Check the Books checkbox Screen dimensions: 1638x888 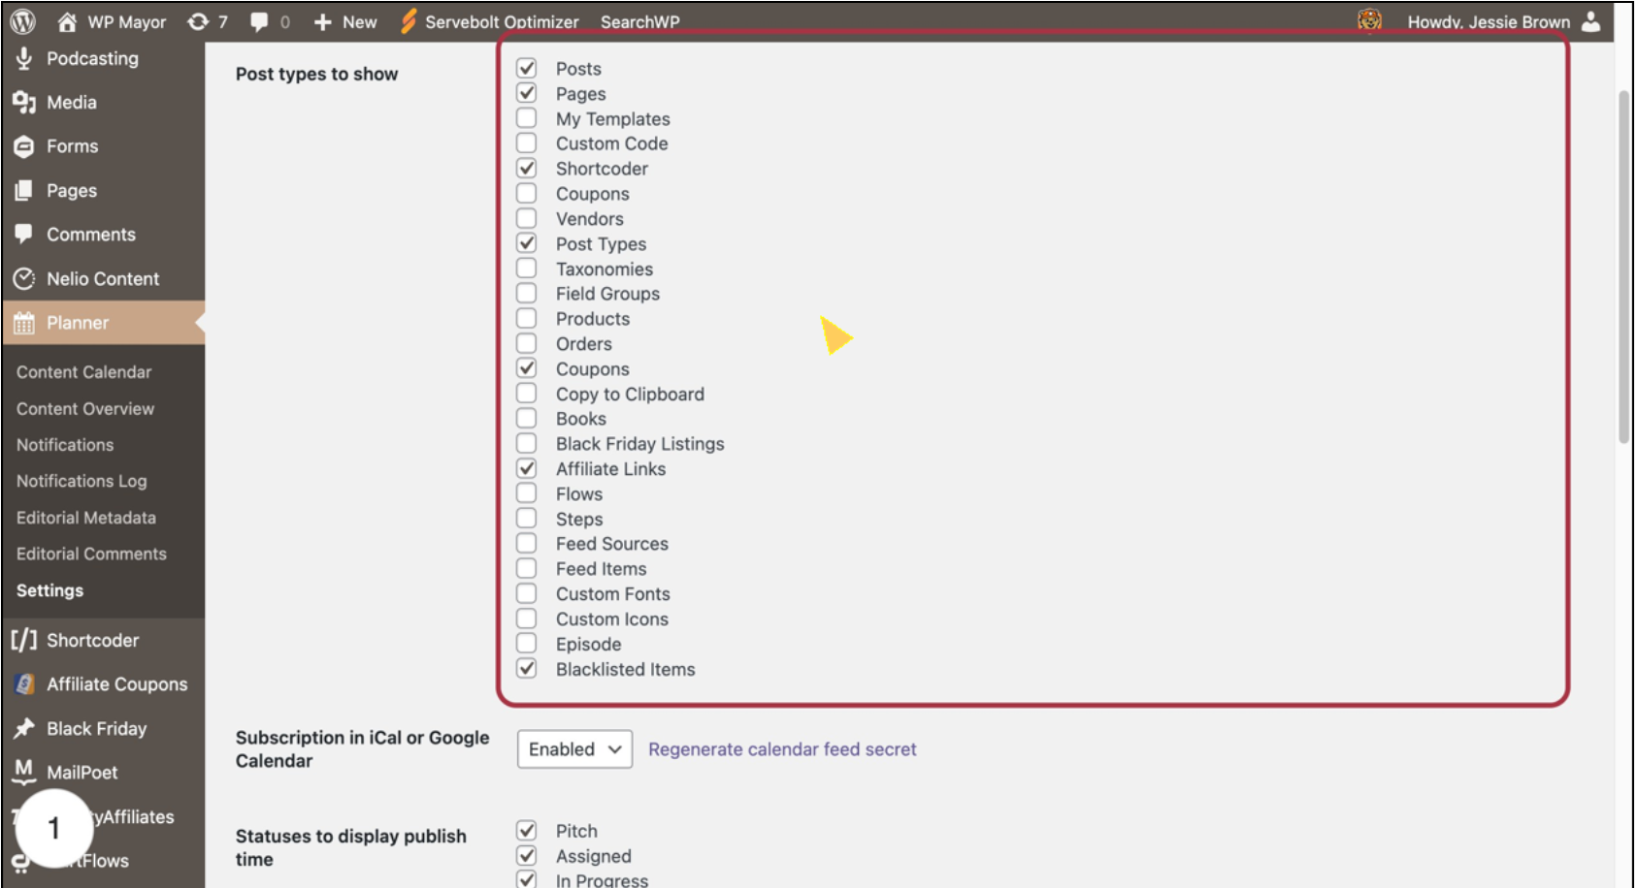point(526,418)
